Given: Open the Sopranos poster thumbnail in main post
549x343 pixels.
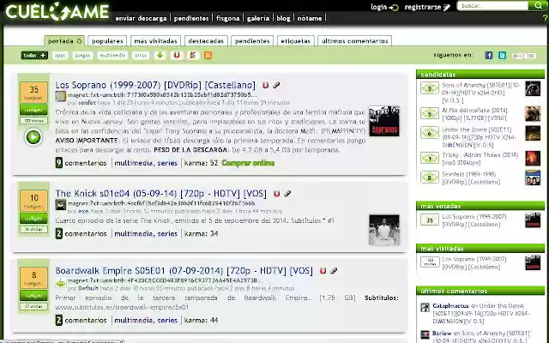Looking at the screenshot, I should click(384, 121).
